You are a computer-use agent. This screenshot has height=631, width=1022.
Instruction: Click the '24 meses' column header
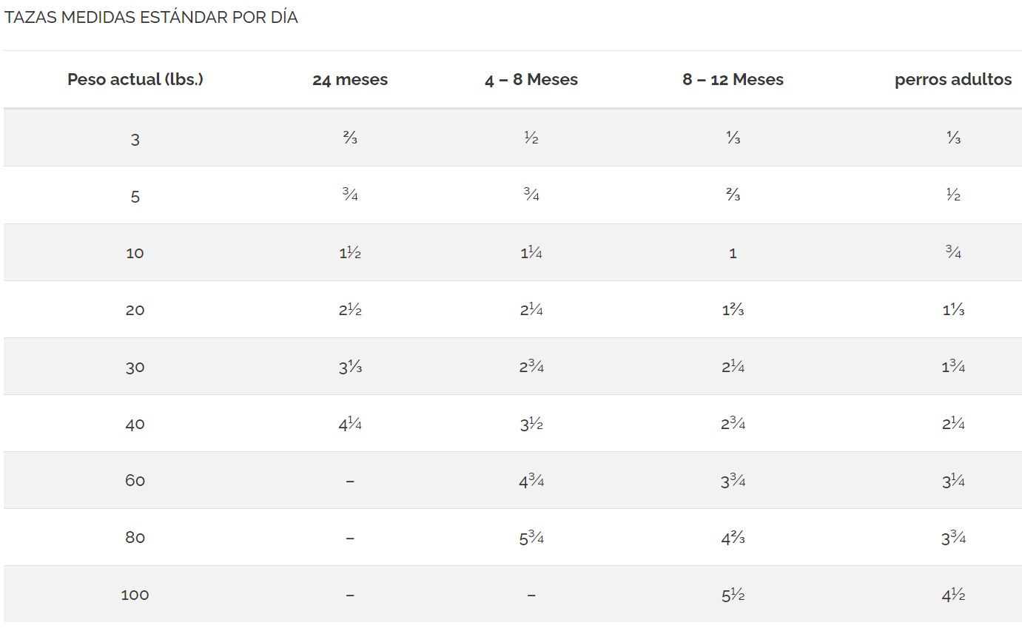point(350,80)
